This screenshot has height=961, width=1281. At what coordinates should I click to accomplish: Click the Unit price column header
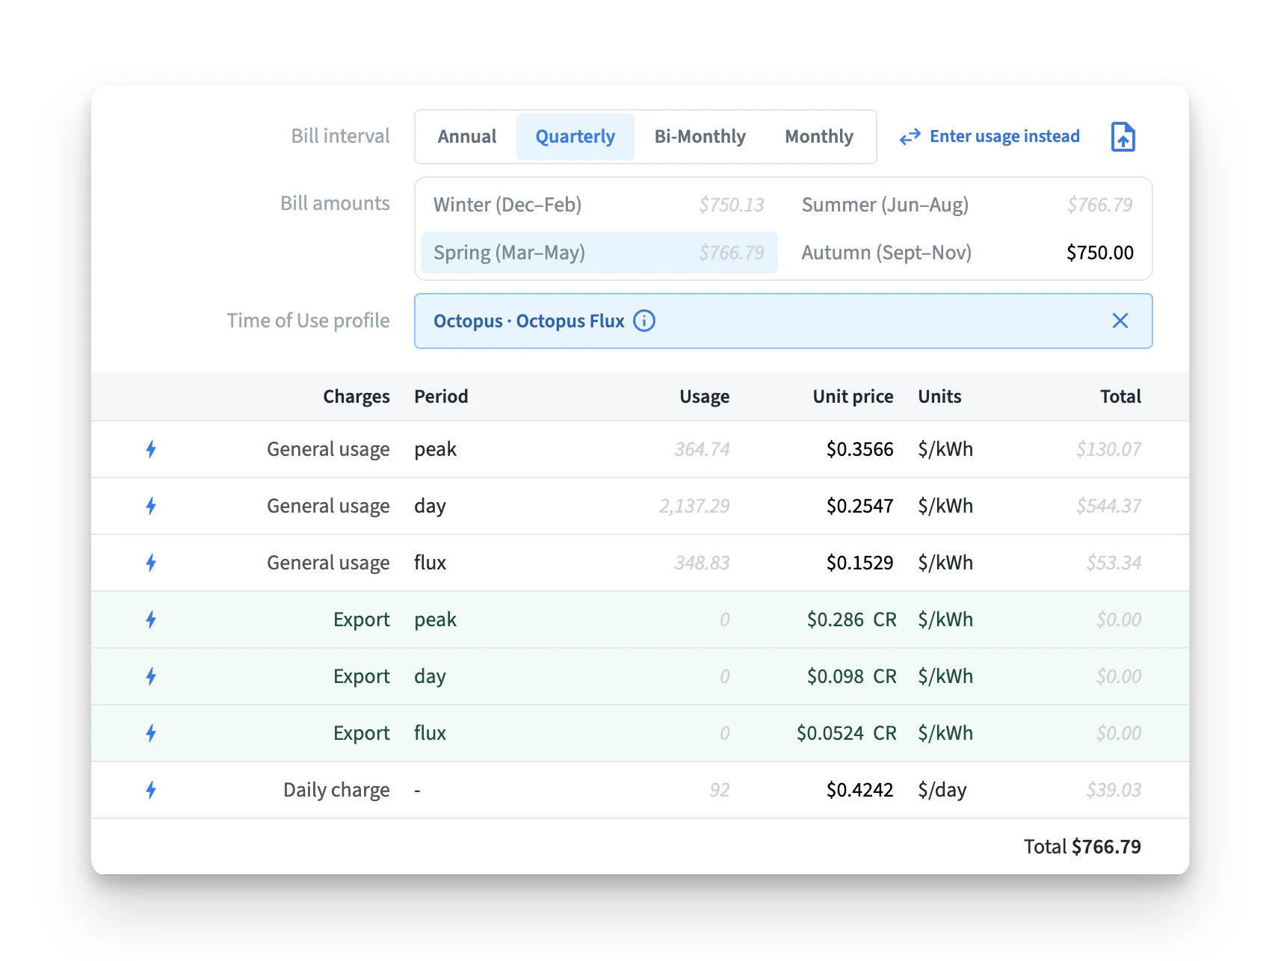[x=853, y=396]
